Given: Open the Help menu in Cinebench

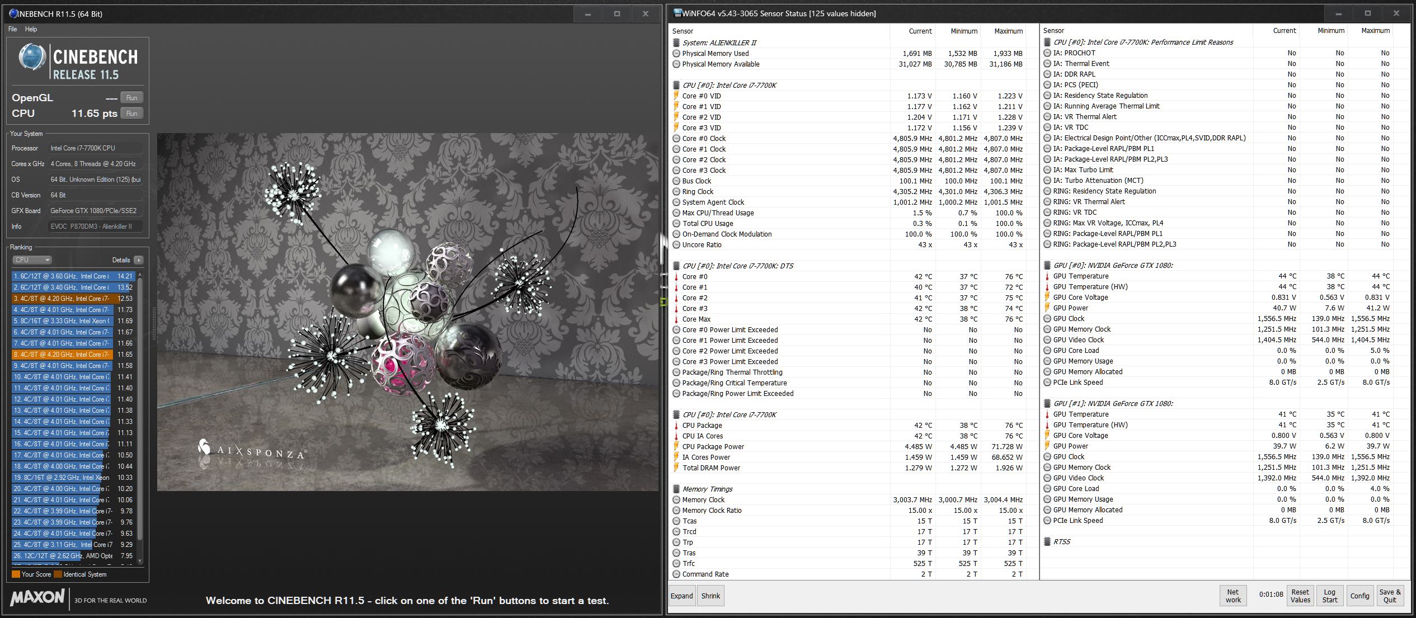Looking at the screenshot, I should tap(31, 29).
